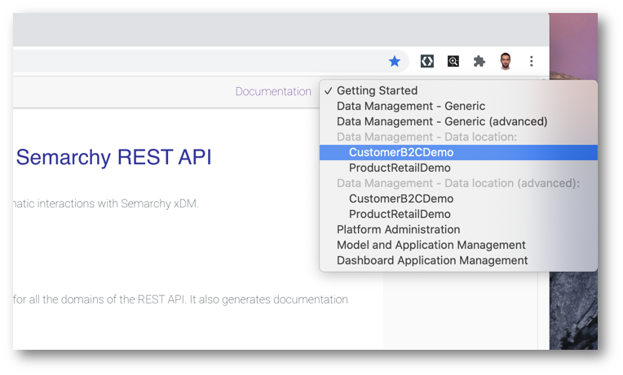623x375 pixels.
Task: Click the blue bookmark star icon
Action: (x=395, y=61)
